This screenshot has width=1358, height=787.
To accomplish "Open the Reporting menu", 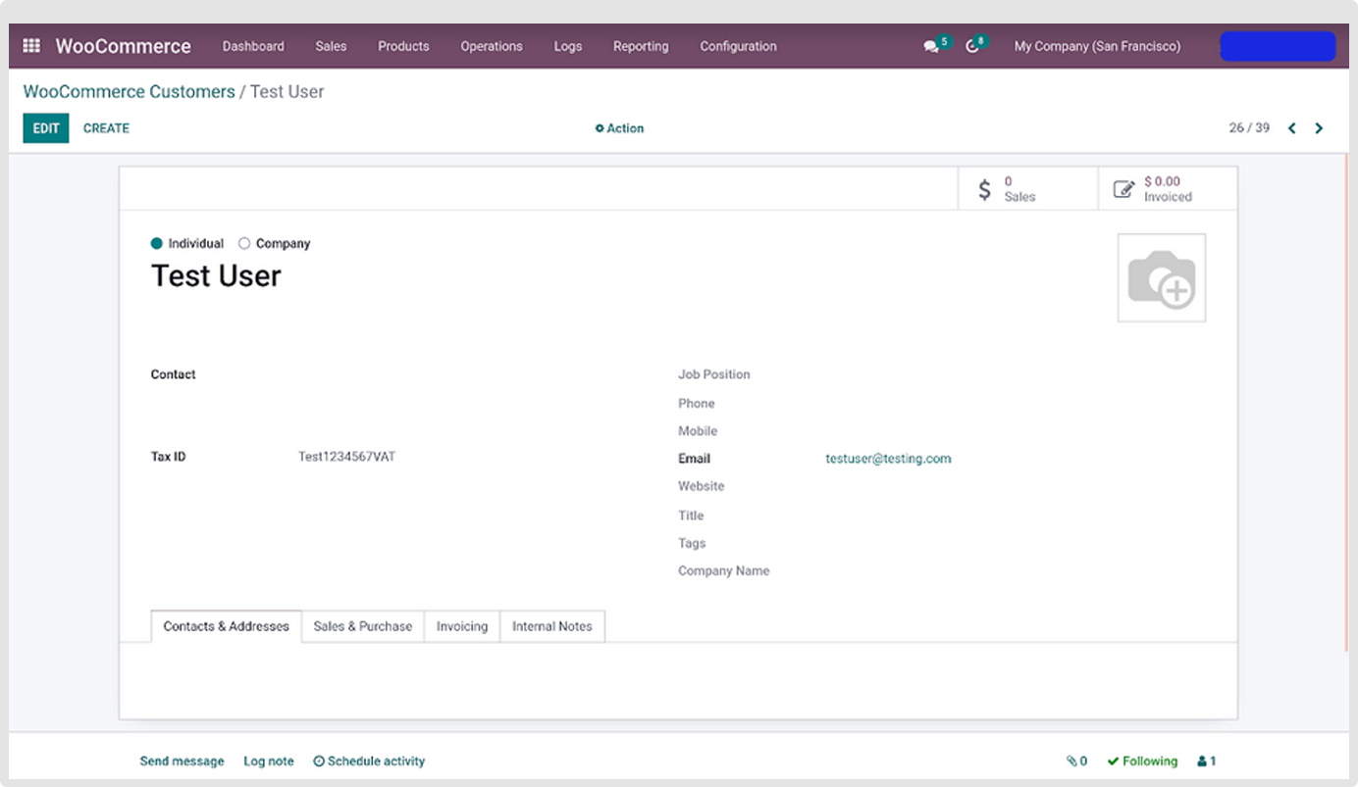I will (x=641, y=46).
